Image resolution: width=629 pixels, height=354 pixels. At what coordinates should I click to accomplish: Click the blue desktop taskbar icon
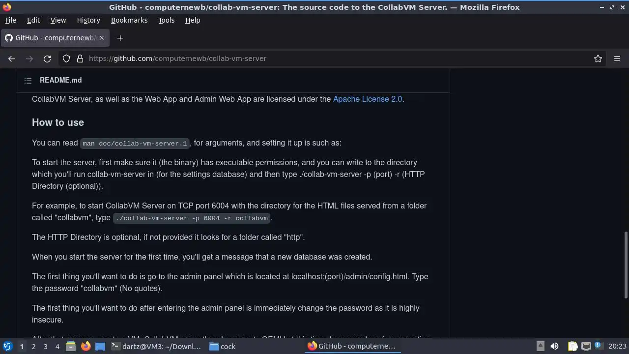point(100,346)
